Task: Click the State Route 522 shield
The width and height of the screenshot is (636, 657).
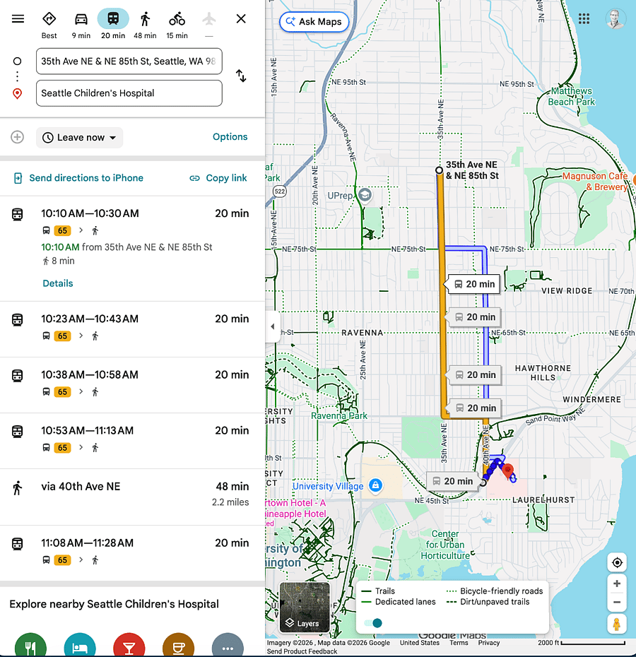Action: click(279, 191)
